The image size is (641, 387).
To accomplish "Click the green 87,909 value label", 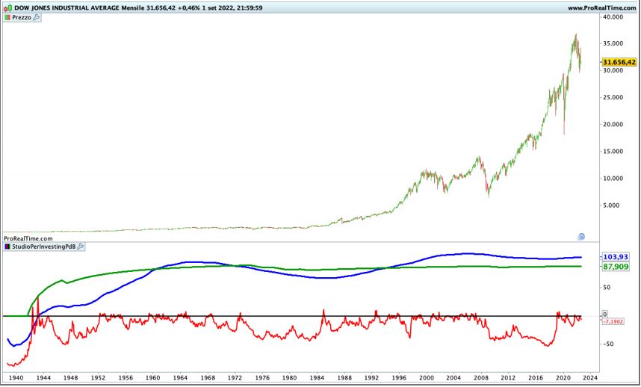I will coord(616,267).
